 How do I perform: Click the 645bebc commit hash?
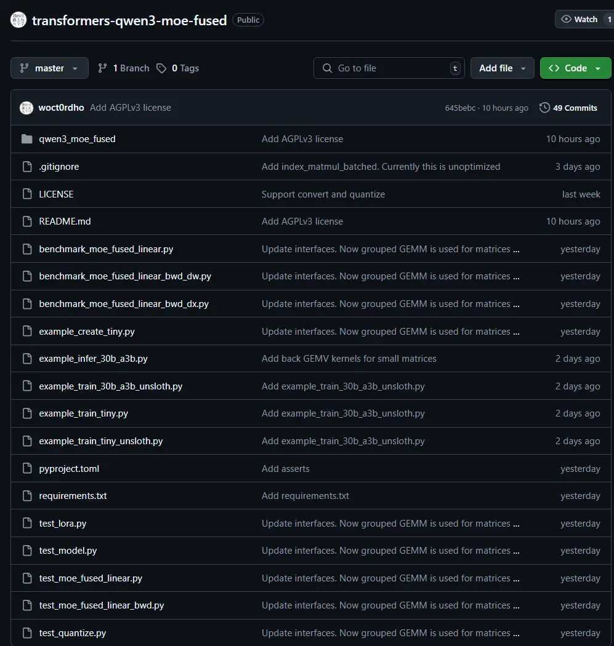tap(460, 108)
